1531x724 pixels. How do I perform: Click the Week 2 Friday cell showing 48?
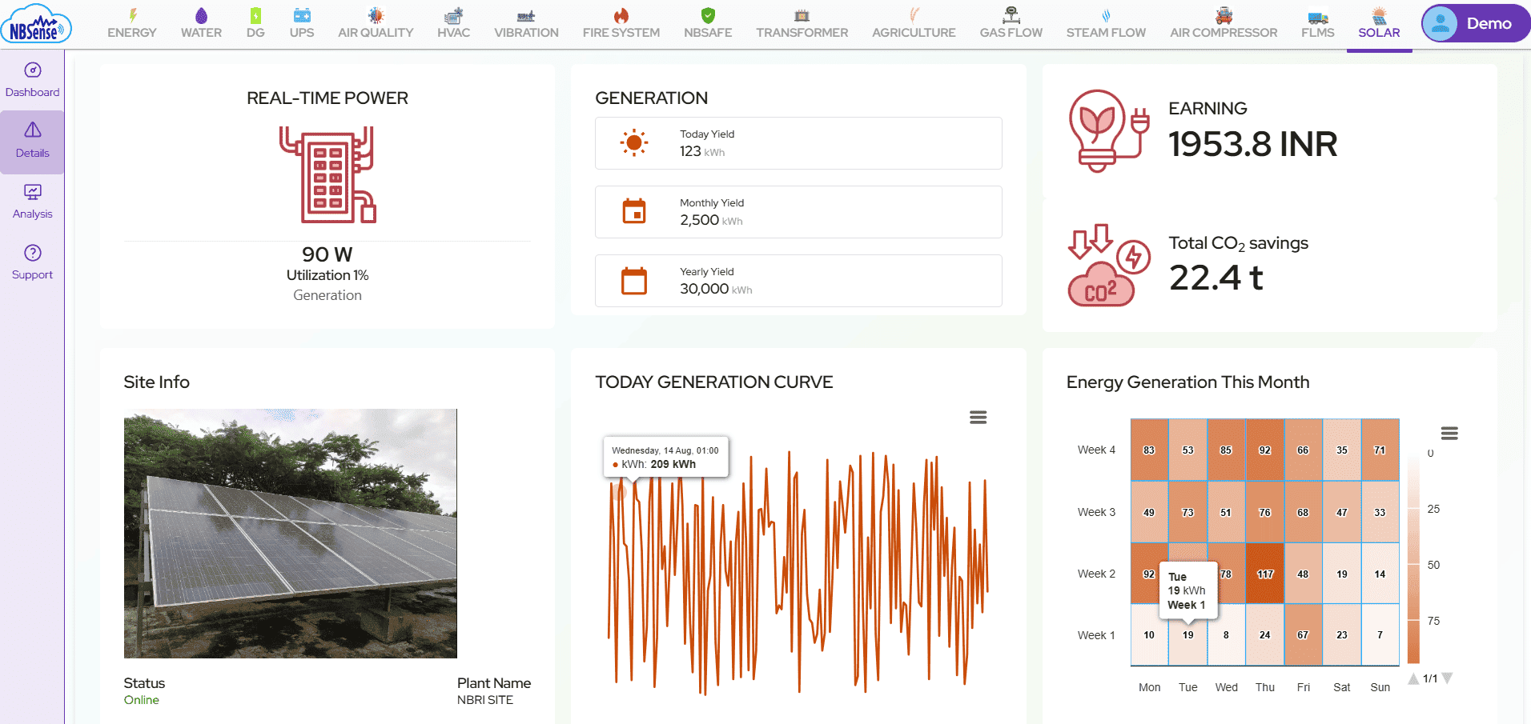tap(1303, 574)
